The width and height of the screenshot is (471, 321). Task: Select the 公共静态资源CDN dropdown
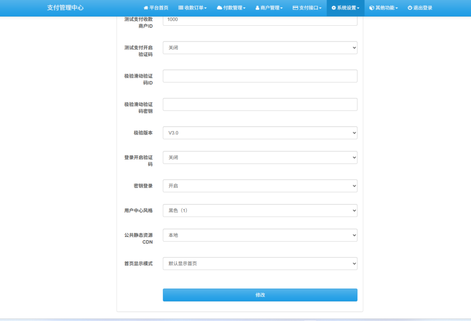pos(260,235)
